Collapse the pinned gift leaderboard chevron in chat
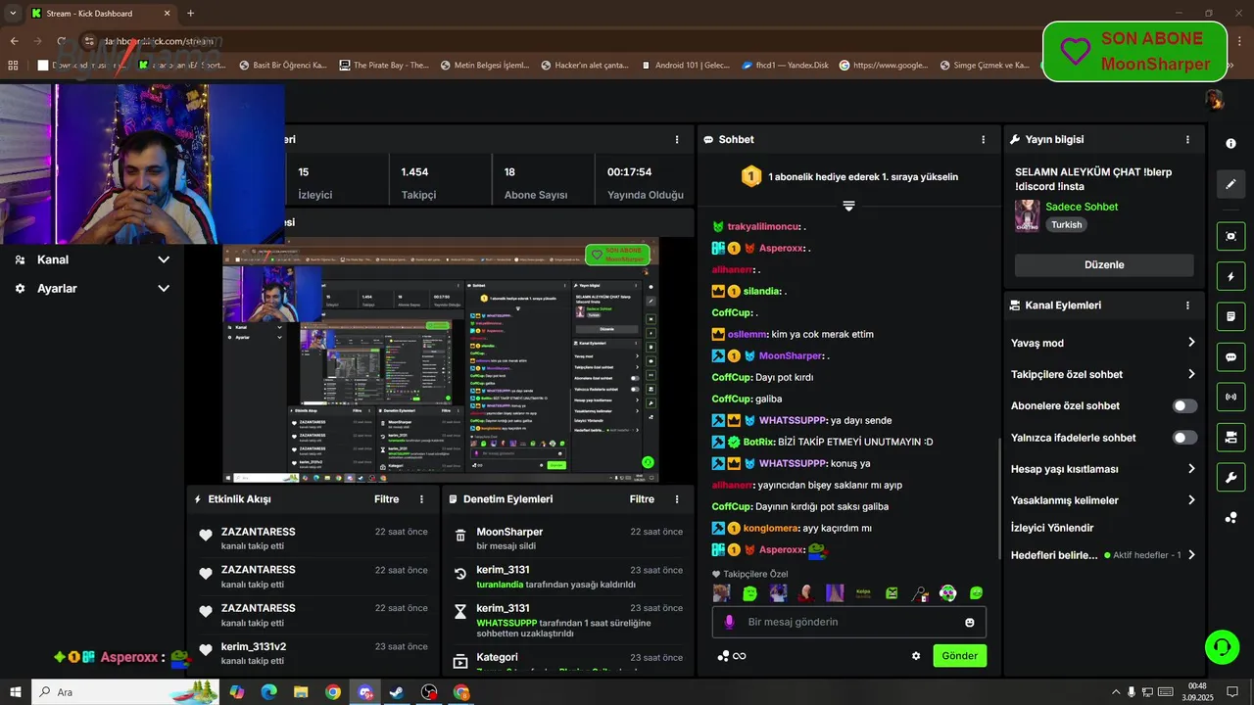The width and height of the screenshot is (1254, 705). (x=848, y=206)
